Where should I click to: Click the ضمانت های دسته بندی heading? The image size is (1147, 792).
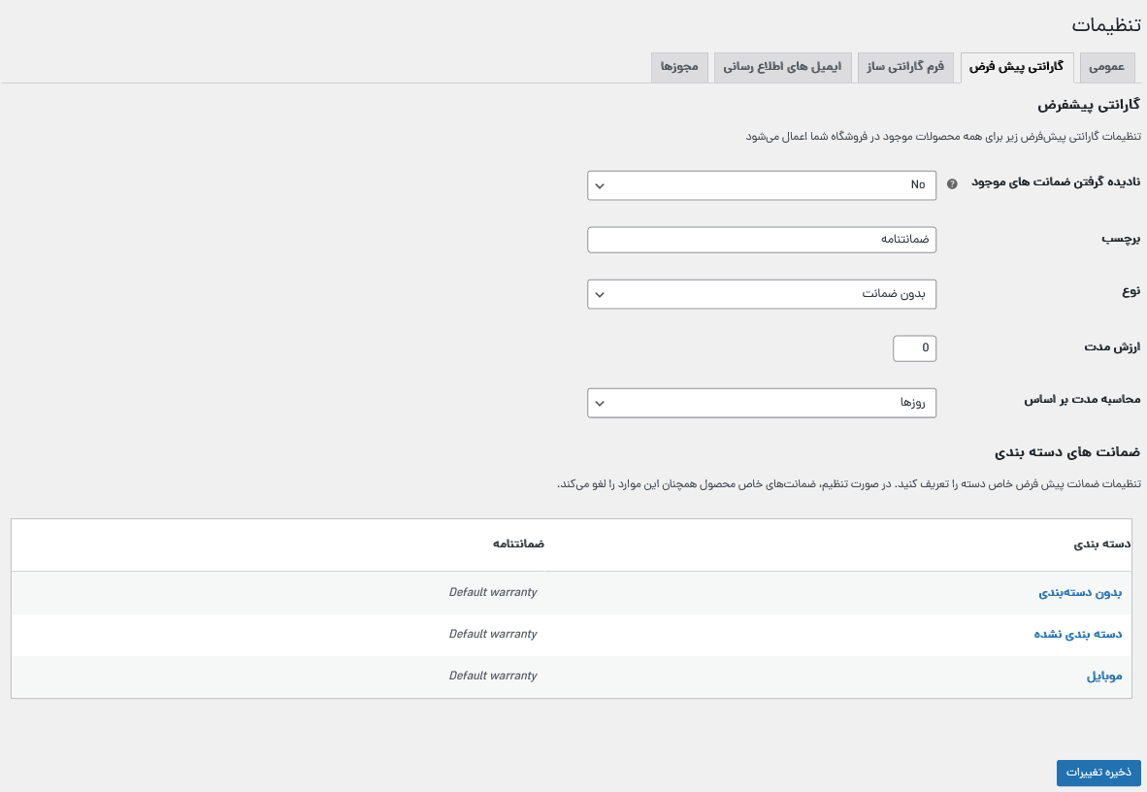(1067, 452)
